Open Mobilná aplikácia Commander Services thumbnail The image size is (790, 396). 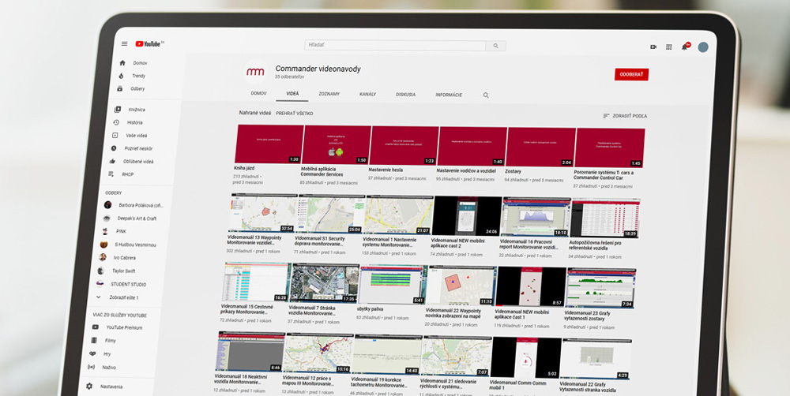[x=336, y=145]
